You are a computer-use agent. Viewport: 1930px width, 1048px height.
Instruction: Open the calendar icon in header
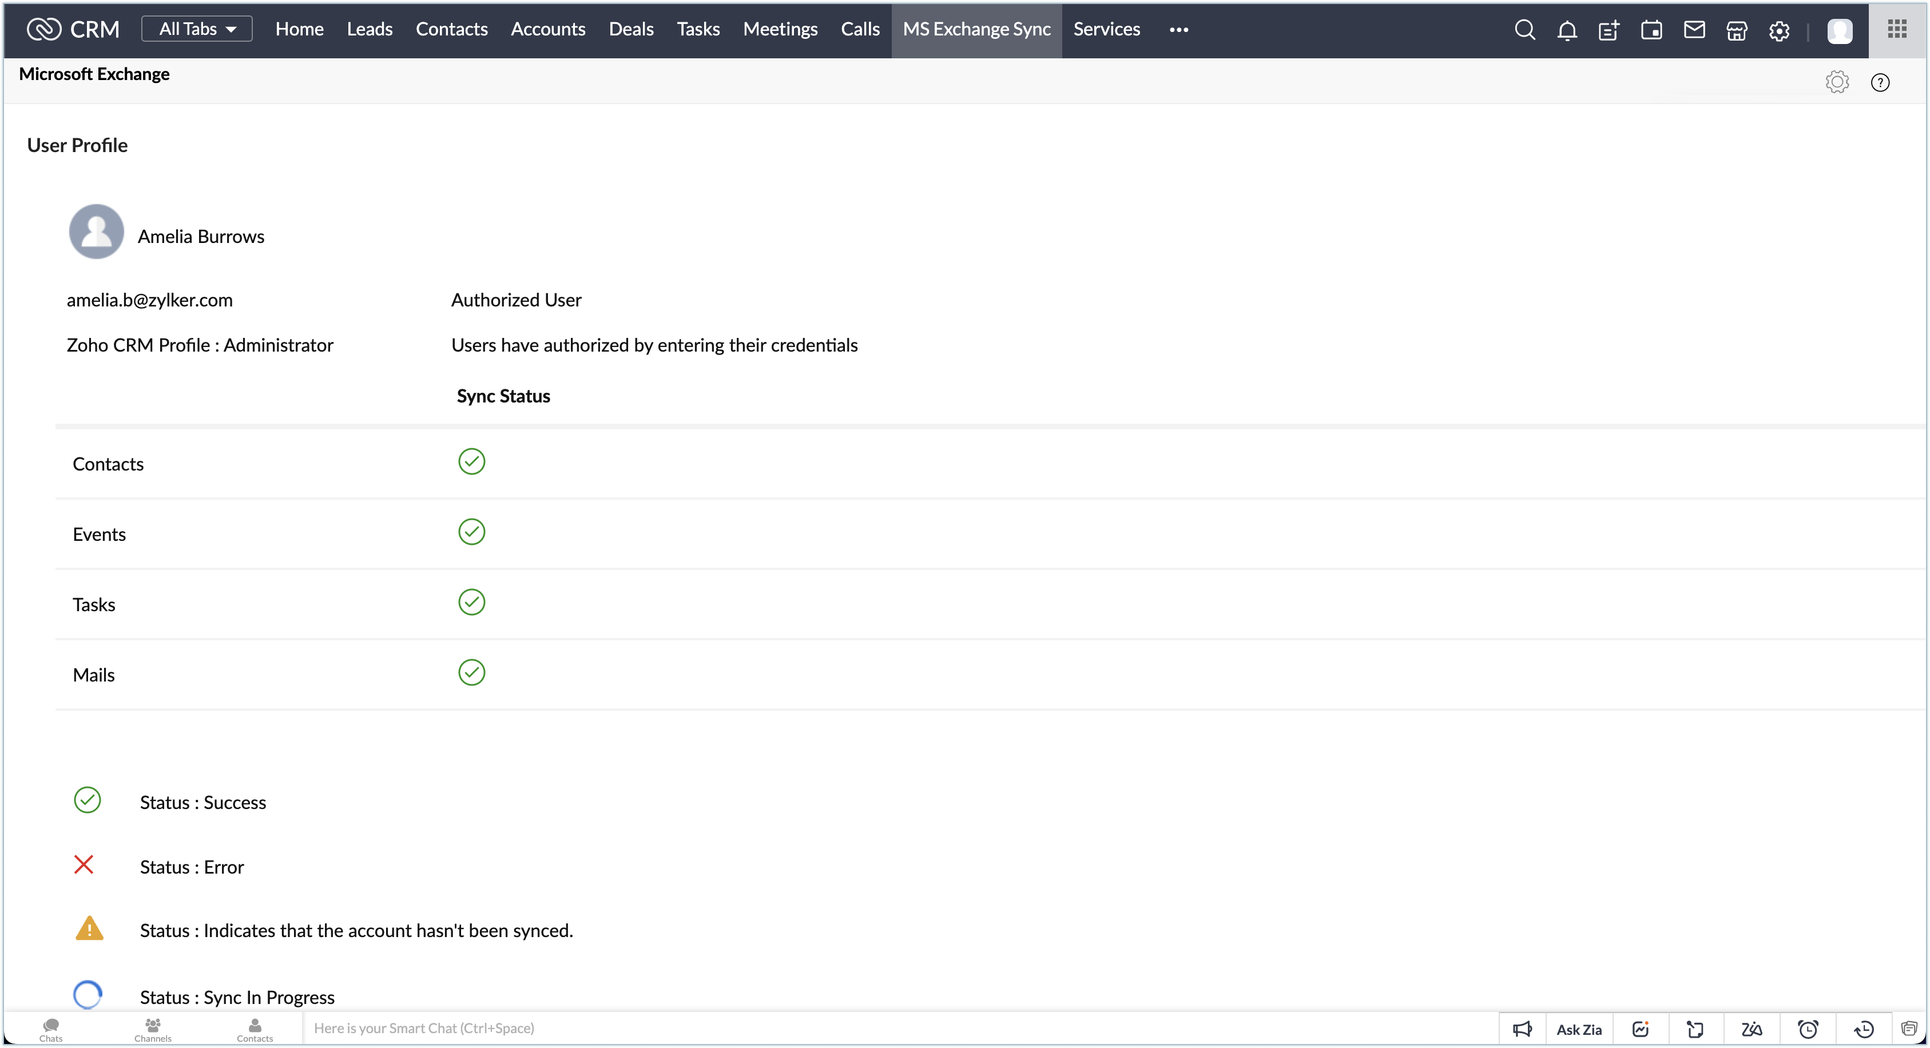click(1651, 30)
